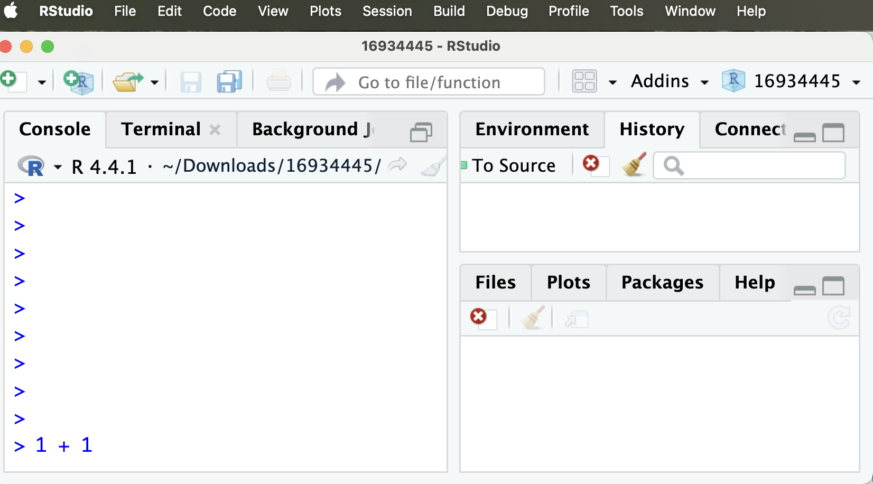This screenshot has width=873, height=484.
Task: Clear all history with the broom icon
Action: 634,165
